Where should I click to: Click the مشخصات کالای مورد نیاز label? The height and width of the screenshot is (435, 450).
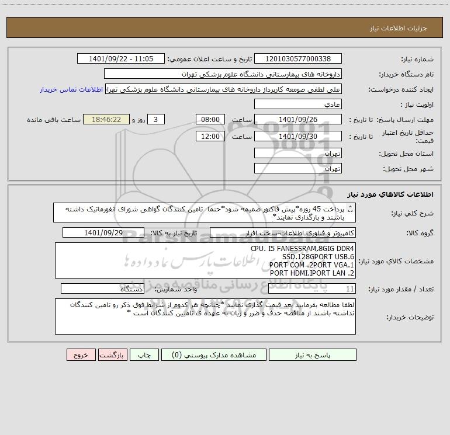click(x=396, y=261)
